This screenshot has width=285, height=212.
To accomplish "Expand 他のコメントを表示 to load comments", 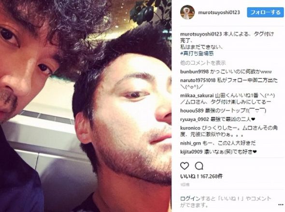I will [x=203, y=63].
